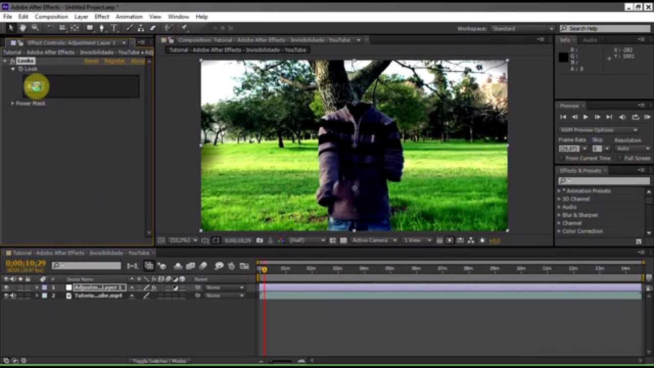Screen dimensions: 654x368
Task: Expand the Power Mask property
Action: click(13, 103)
